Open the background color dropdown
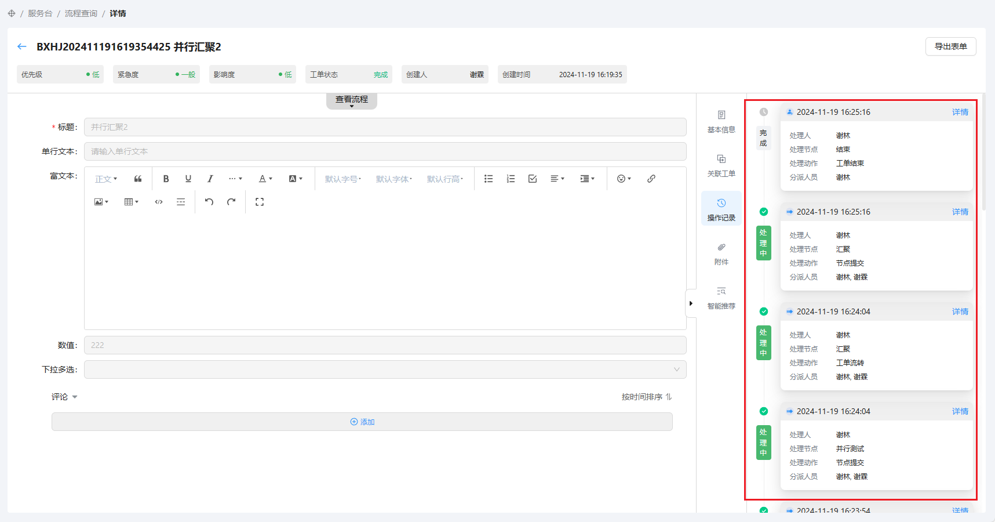This screenshot has width=995, height=522. pyautogui.click(x=296, y=179)
